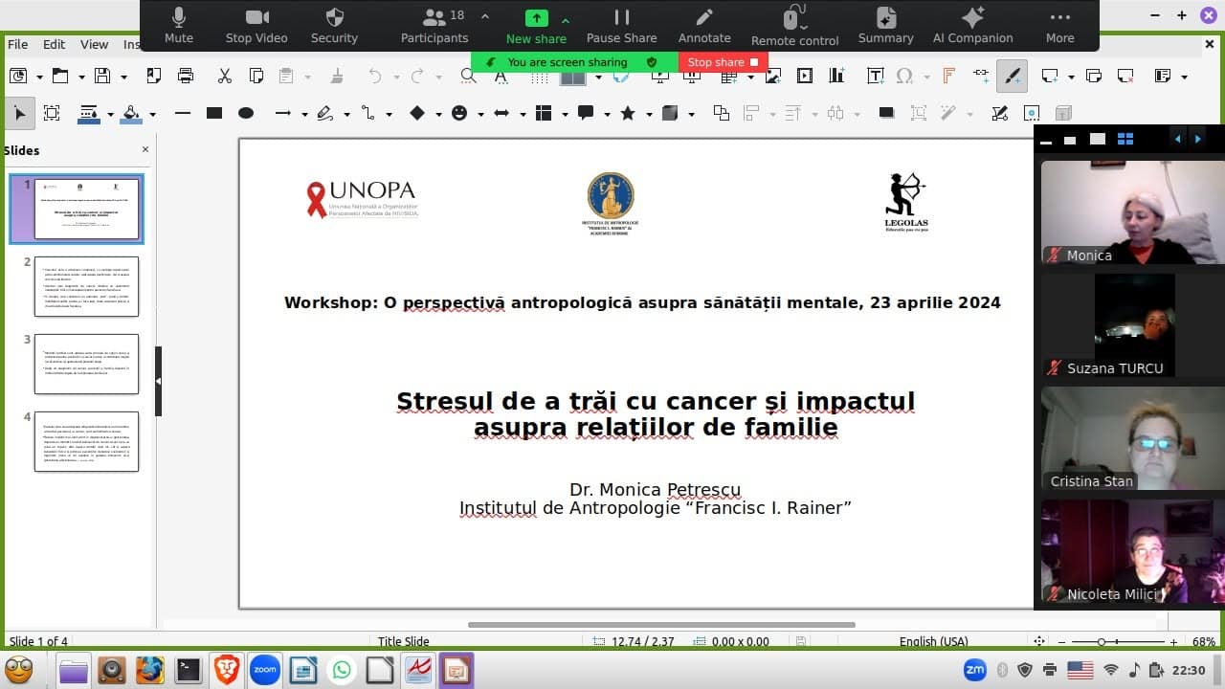The height and width of the screenshot is (689, 1225).
Task: Pause Share in Zoom toolbar
Action: coord(622,26)
